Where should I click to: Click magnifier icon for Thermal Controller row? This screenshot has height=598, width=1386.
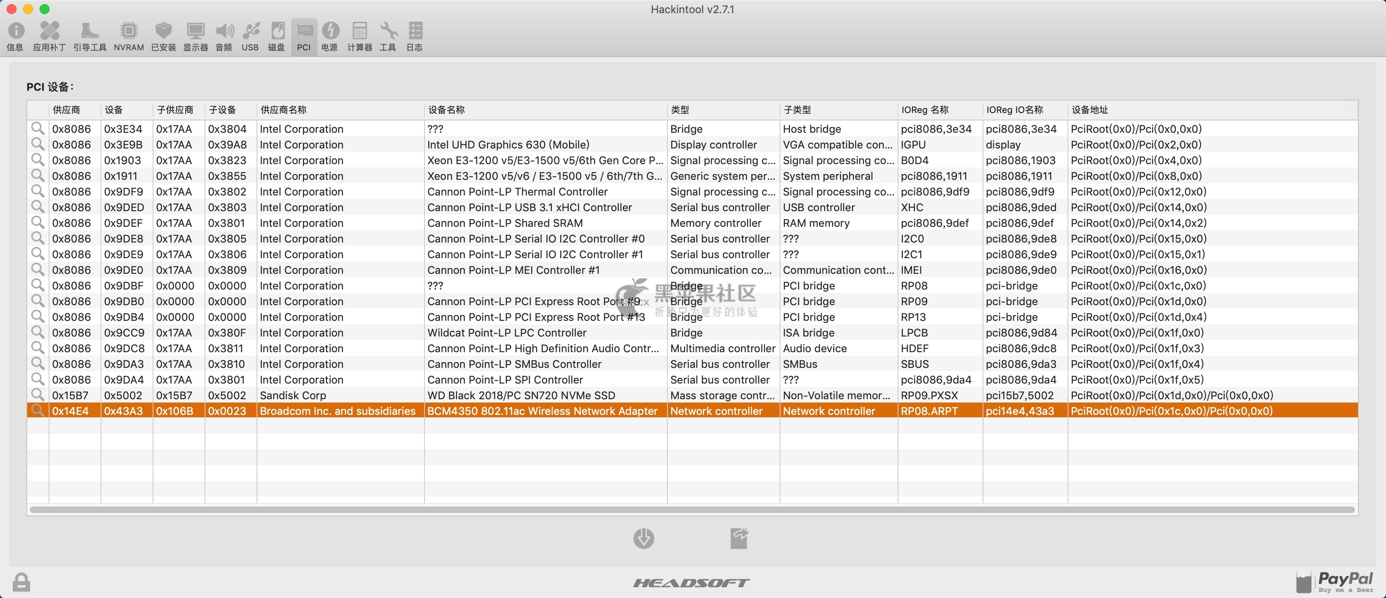click(38, 191)
